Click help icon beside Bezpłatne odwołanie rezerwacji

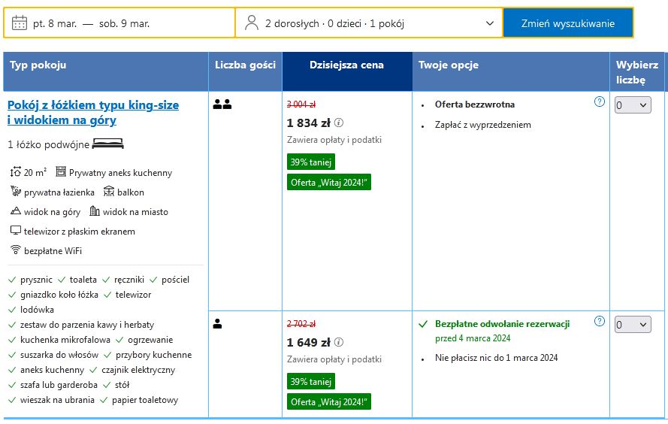click(599, 322)
